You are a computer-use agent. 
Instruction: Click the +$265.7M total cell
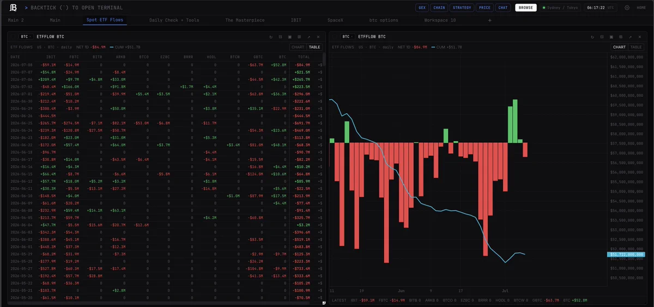pyautogui.click(x=301, y=79)
